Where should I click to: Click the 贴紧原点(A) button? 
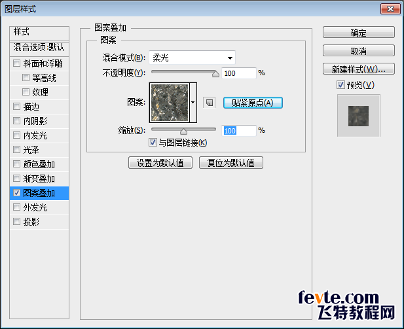pos(253,103)
